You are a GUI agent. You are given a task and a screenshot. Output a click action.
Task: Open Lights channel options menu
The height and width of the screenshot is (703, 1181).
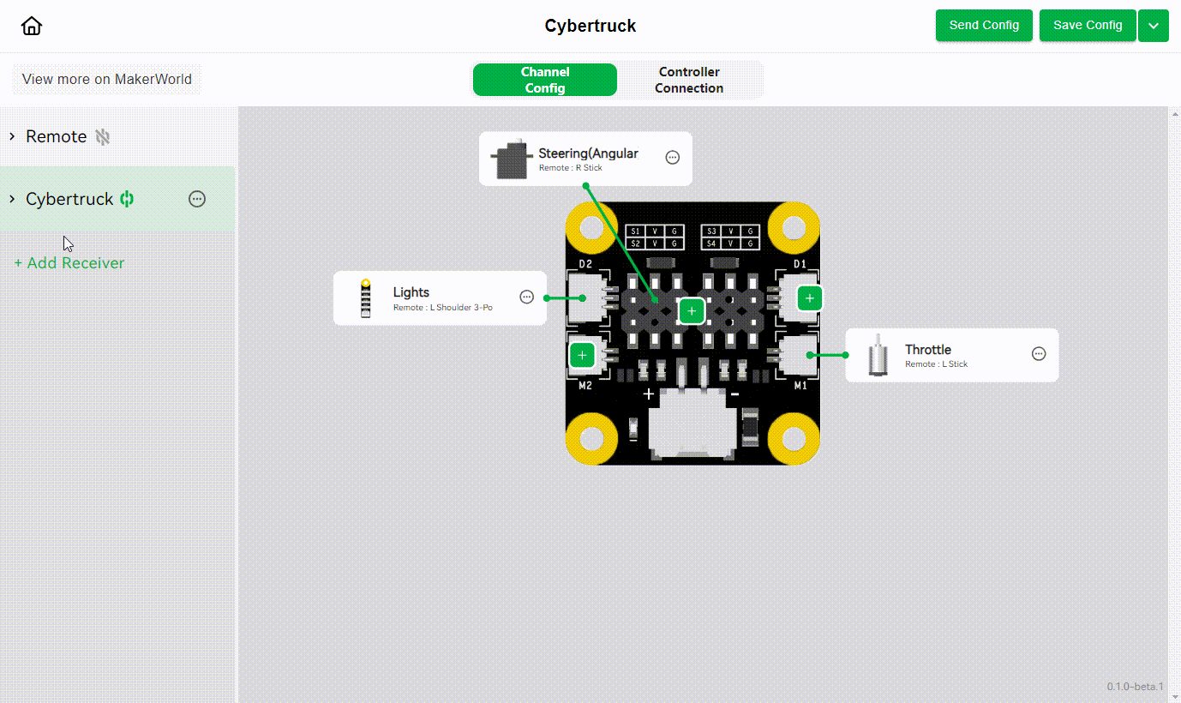pos(527,297)
